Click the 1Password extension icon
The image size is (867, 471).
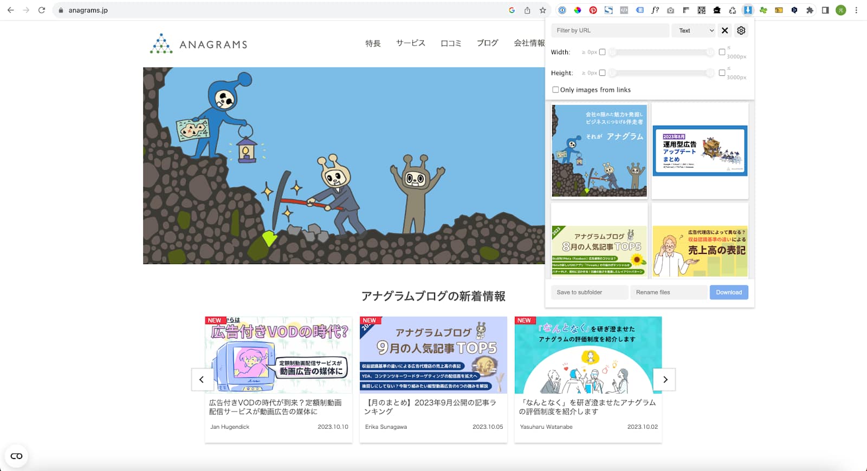point(562,10)
